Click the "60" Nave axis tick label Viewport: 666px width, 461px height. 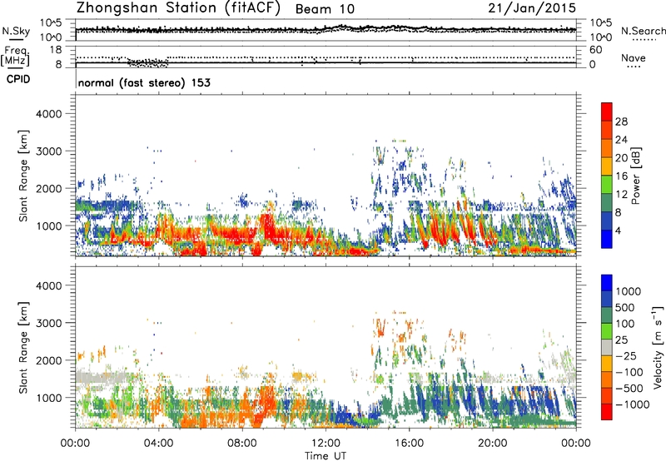(595, 50)
